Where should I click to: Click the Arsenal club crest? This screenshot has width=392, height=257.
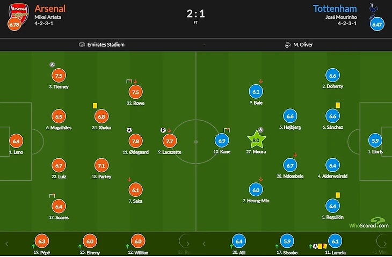tap(19, 12)
